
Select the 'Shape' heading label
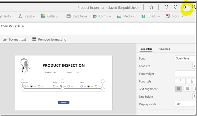[82, 83]
